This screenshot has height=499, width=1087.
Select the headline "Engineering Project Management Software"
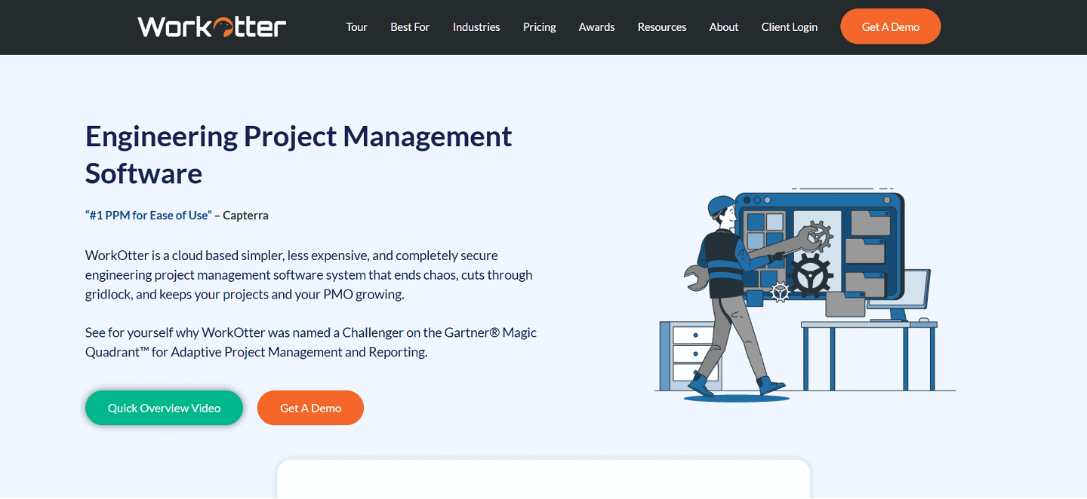click(298, 155)
